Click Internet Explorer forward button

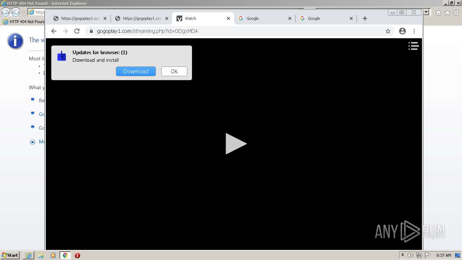pos(16,12)
